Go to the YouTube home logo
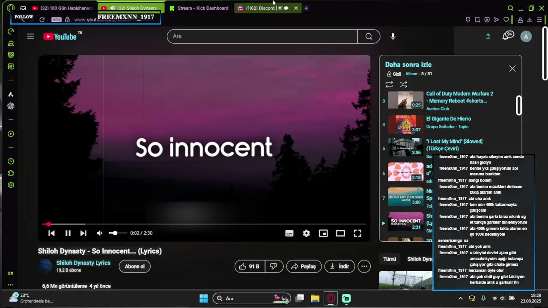 (60, 36)
